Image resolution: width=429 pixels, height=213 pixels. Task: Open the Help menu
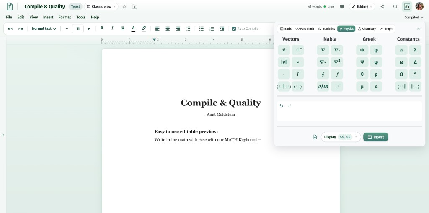[x=95, y=17]
